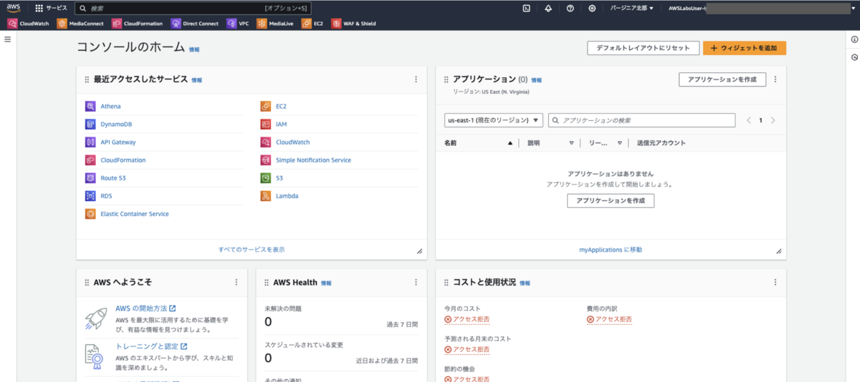The image size is (860, 382).
Task: Click the 情報 link beside コンソールのホーム
Action: click(x=194, y=49)
